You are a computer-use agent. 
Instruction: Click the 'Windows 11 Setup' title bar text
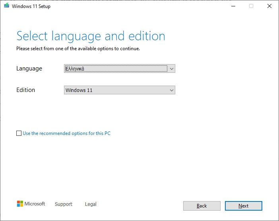(31, 6)
